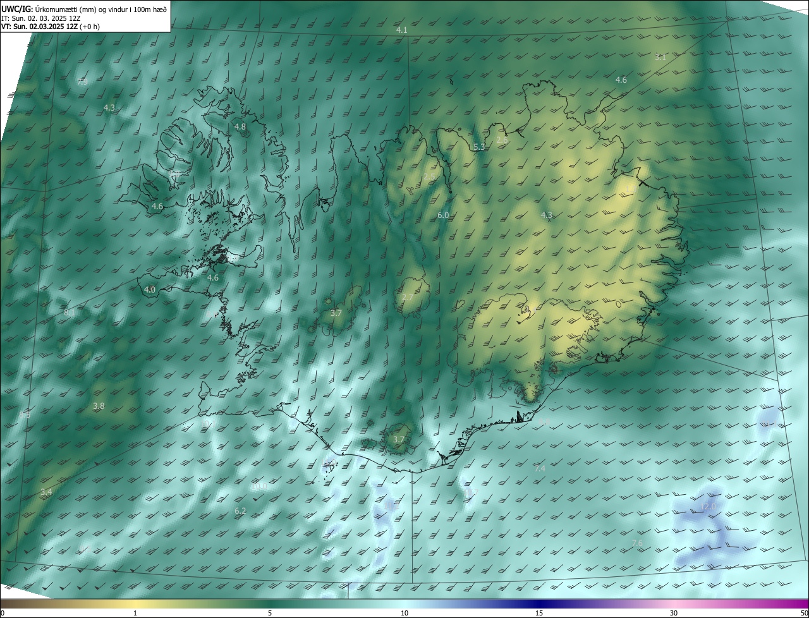Click the '4.0' value label on the map

(x=150, y=289)
